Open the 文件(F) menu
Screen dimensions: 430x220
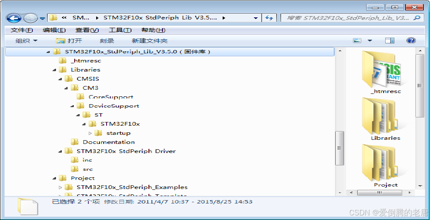point(22,30)
